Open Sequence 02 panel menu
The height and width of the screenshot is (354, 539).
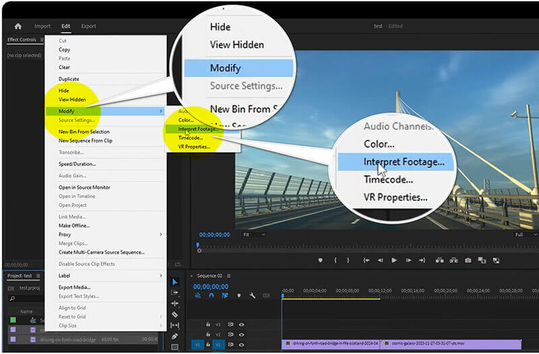(229, 276)
